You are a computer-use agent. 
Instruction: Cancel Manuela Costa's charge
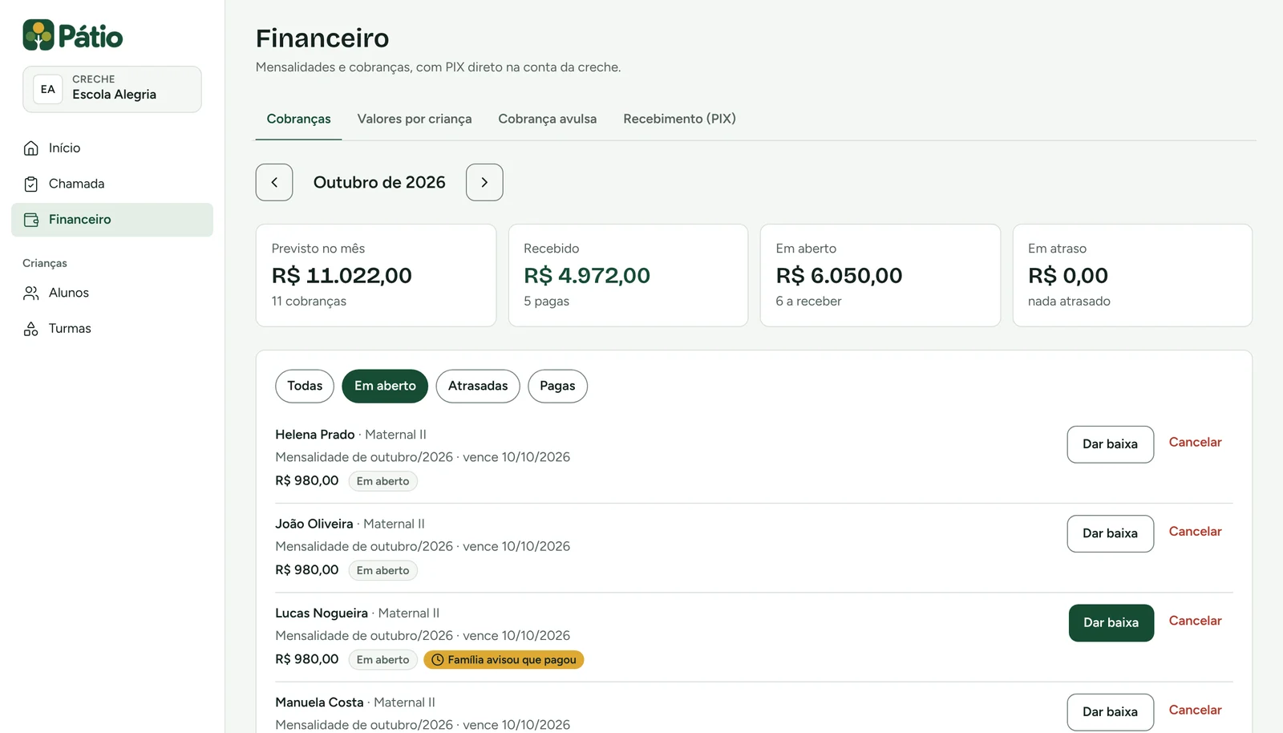[x=1195, y=710]
